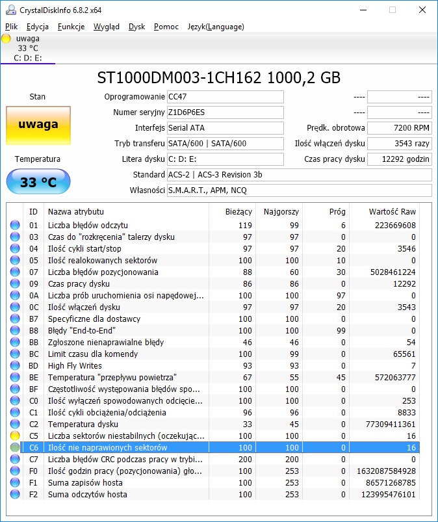Click status icon for attribute F0 row
The image size is (438, 522).
pos(15,471)
